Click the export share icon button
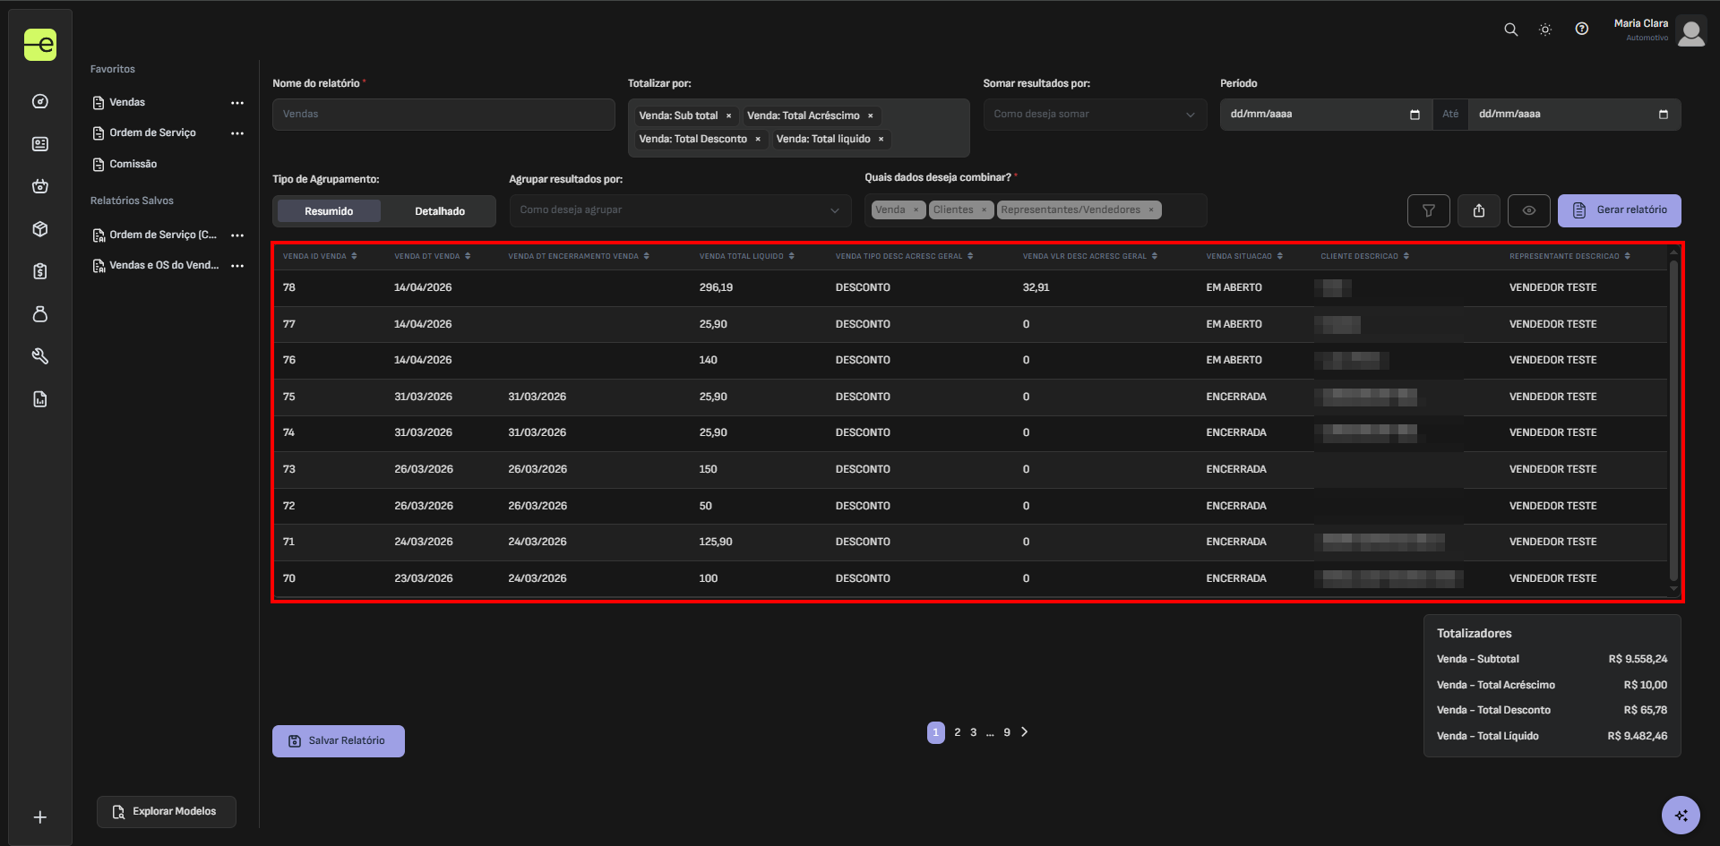 pos(1479,210)
